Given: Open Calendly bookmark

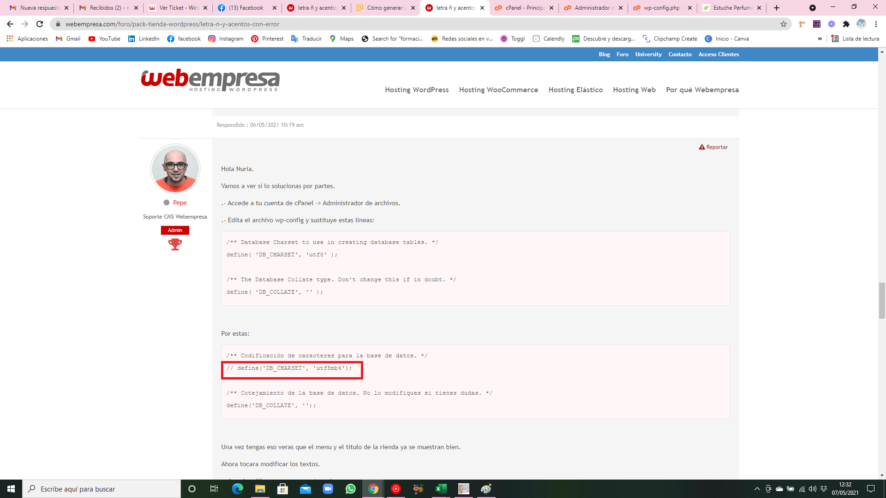Looking at the screenshot, I should click(549, 39).
